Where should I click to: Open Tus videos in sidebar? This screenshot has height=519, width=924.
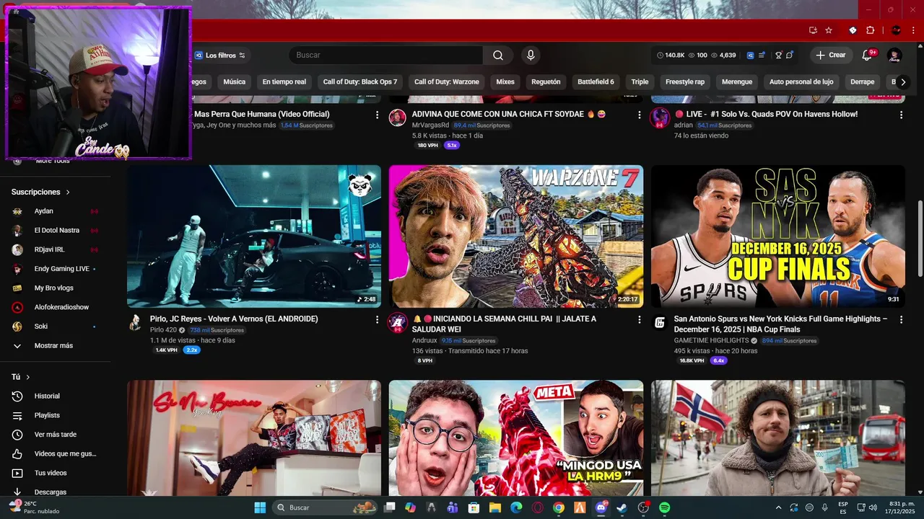tap(51, 473)
